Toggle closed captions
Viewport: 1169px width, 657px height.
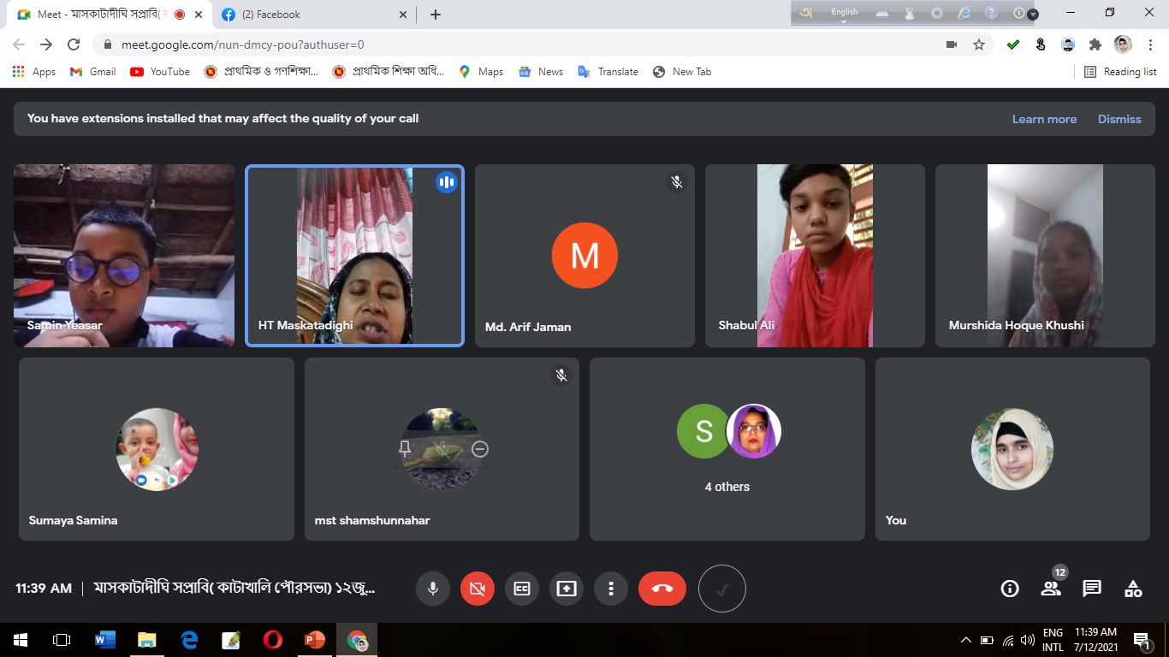pyautogui.click(x=522, y=589)
